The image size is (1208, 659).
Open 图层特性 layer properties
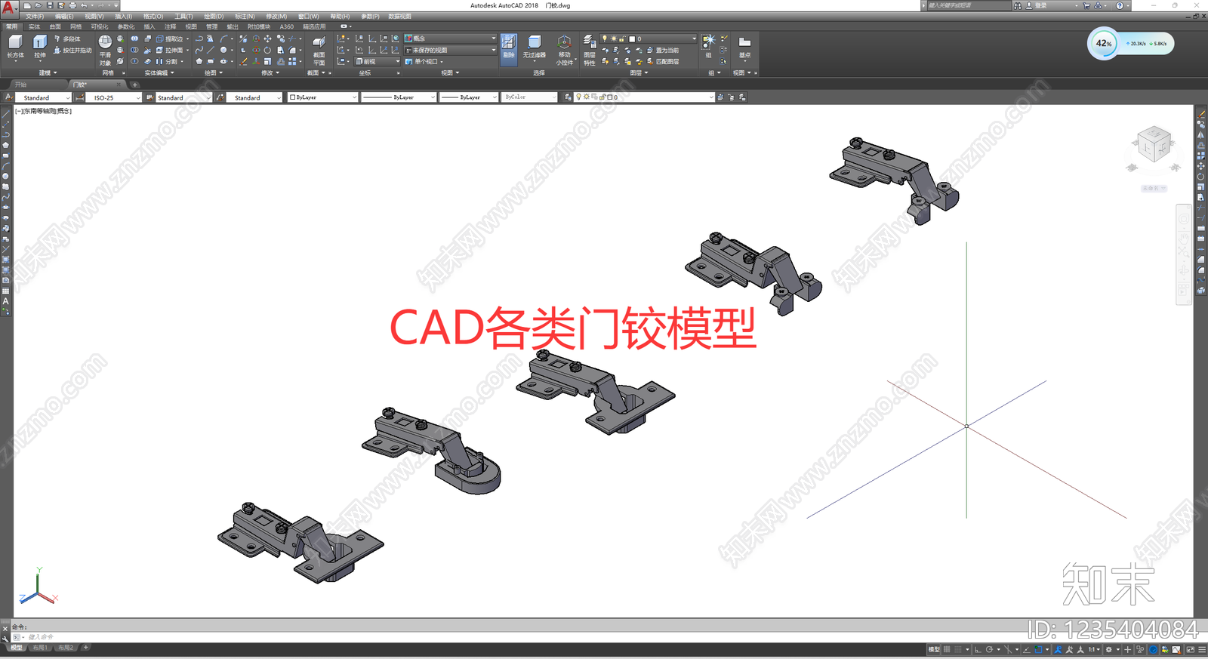click(589, 50)
